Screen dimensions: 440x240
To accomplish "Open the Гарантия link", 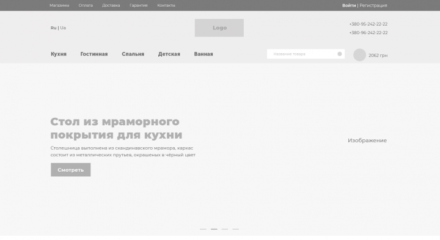I will coord(138,5).
